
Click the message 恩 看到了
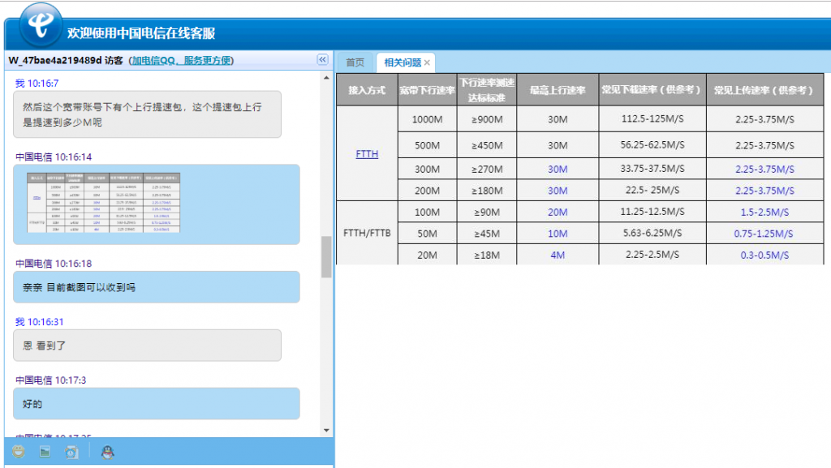coord(148,346)
